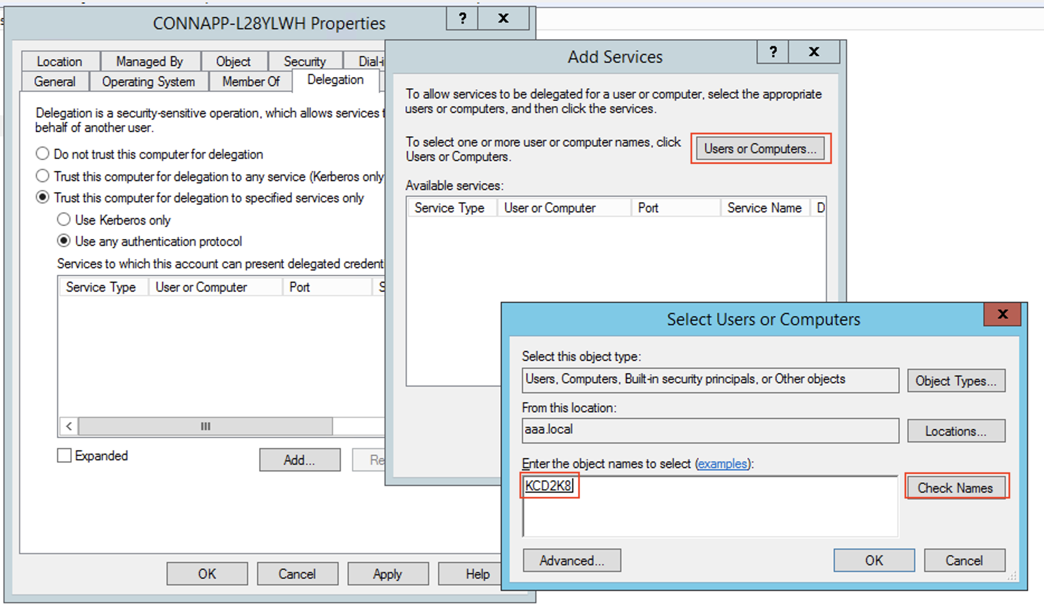
Task: Apply changes in the Properties dialog
Action: tap(388, 574)
